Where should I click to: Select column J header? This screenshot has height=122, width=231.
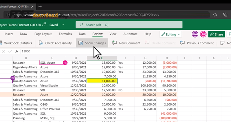click(199, 58)
